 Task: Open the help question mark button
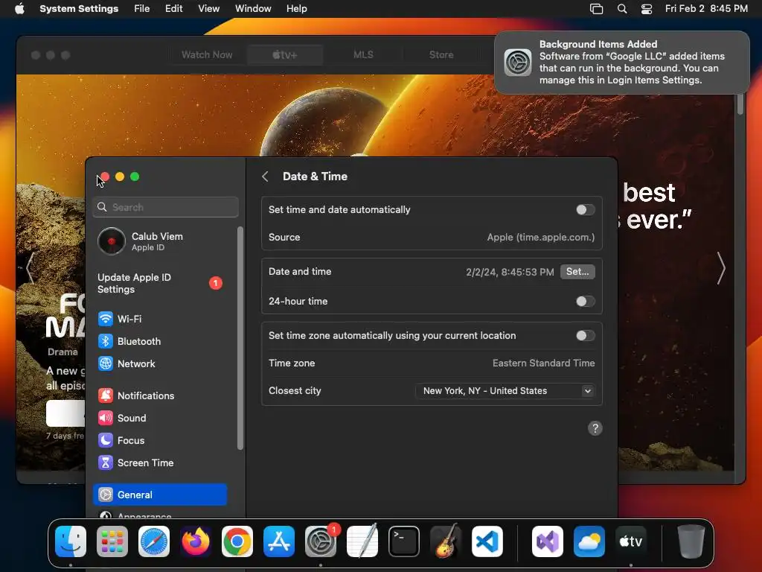595,428
